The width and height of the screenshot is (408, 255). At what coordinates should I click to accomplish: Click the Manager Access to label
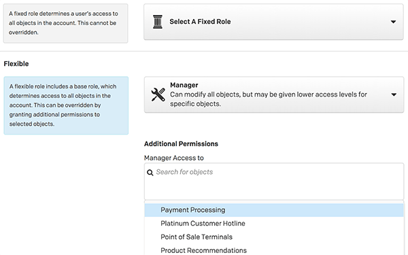pos(174,158)
